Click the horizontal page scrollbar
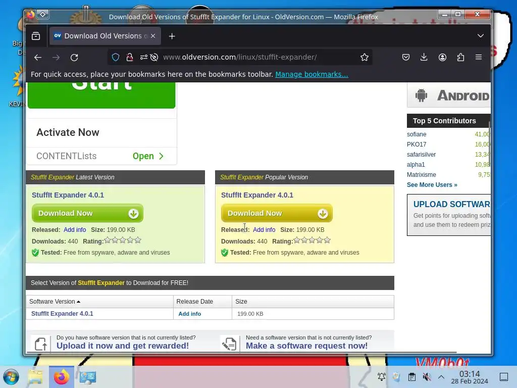 (241, 352)
